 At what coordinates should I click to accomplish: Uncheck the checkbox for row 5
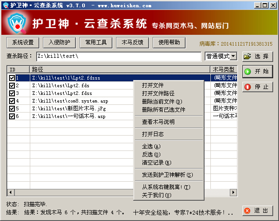click(x=12, y=108)
